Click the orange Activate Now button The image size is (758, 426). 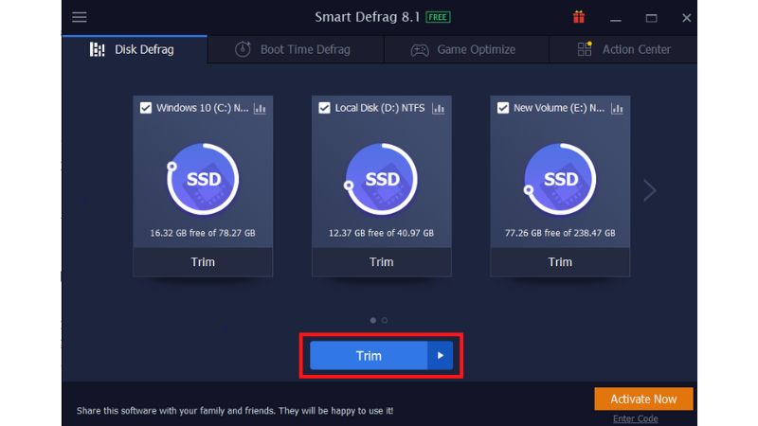643,399
